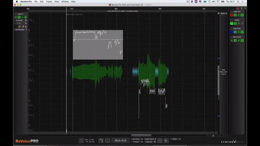Open the Pitch display dropdown
The image size is (260, 146).
224,13
